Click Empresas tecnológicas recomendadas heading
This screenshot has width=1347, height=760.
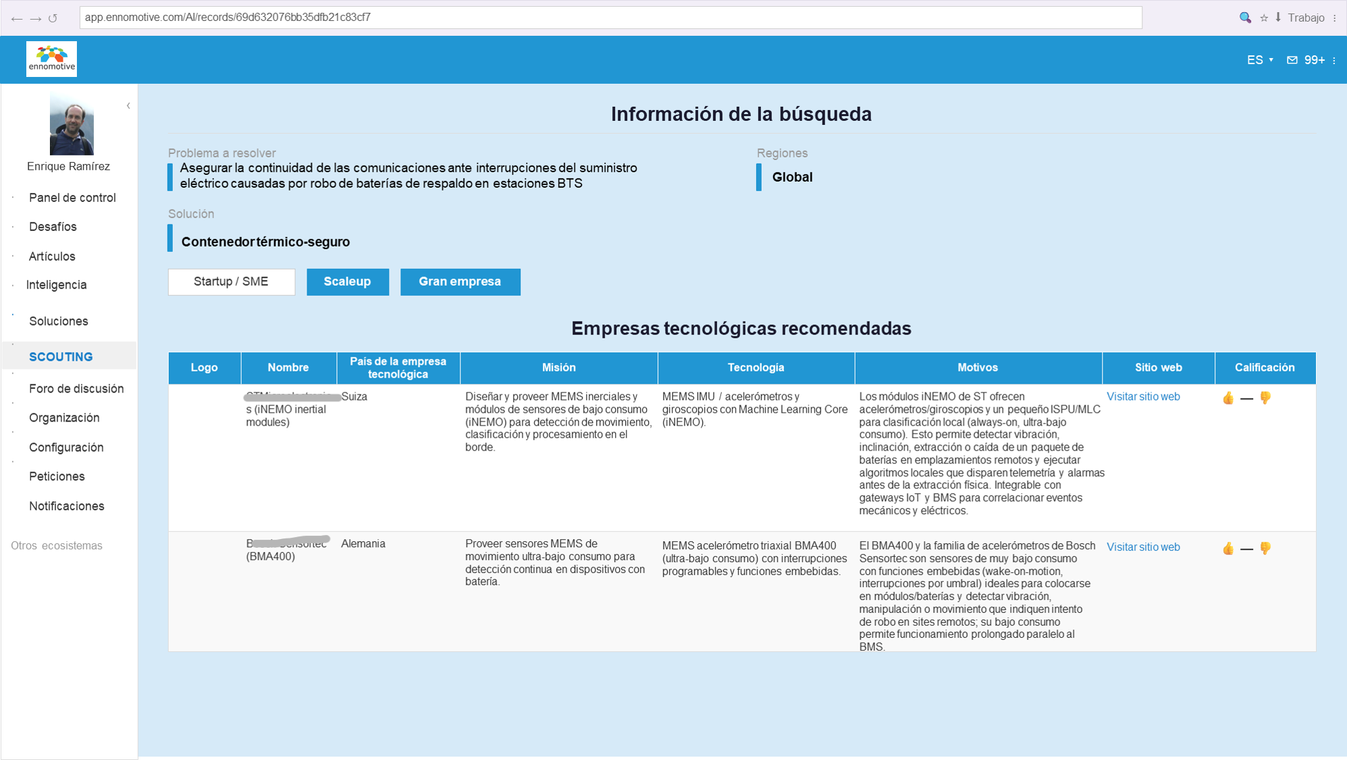pos(741,328)
